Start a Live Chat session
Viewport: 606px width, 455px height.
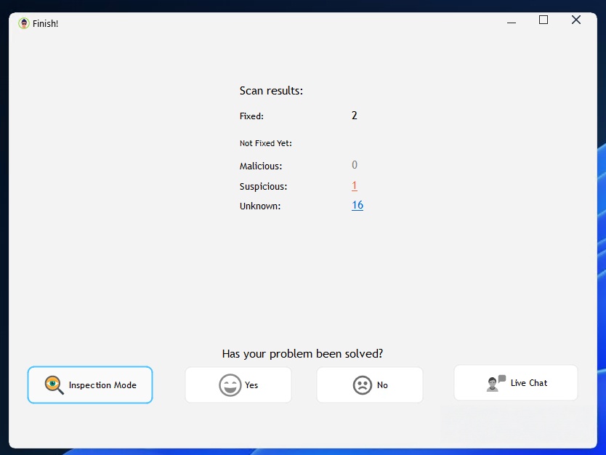click(x=516, y=383)
